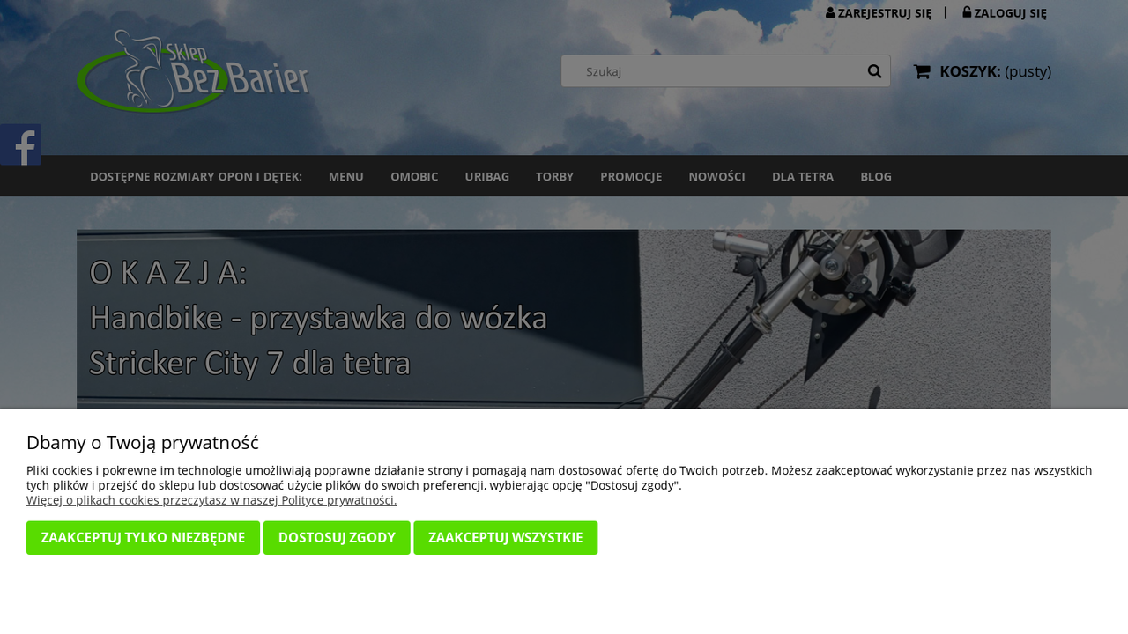1128x634 pixels.
Task: Click the search magnifier icon
Action: 874,71
